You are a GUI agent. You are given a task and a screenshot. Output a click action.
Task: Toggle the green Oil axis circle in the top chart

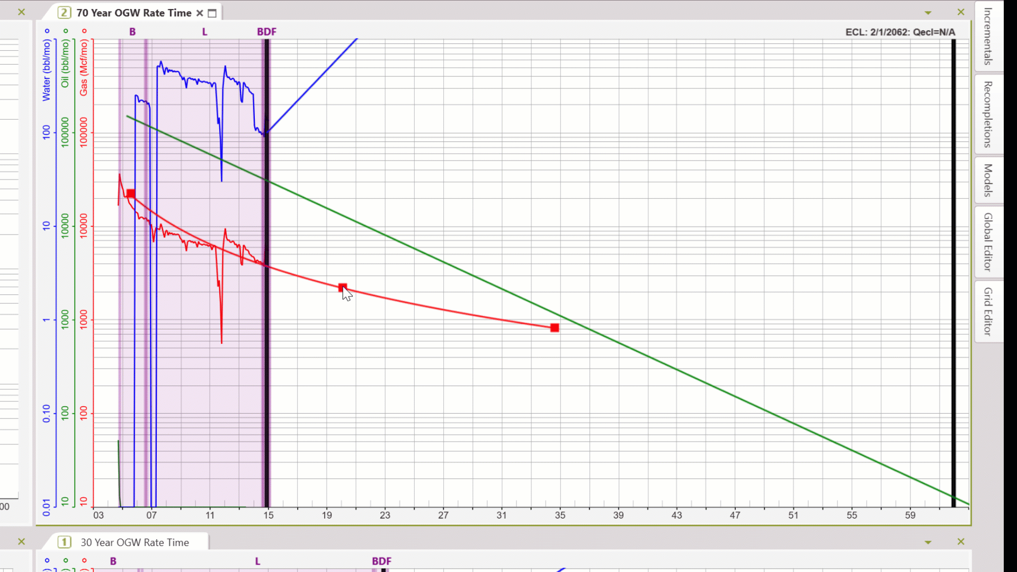point(66,31)
